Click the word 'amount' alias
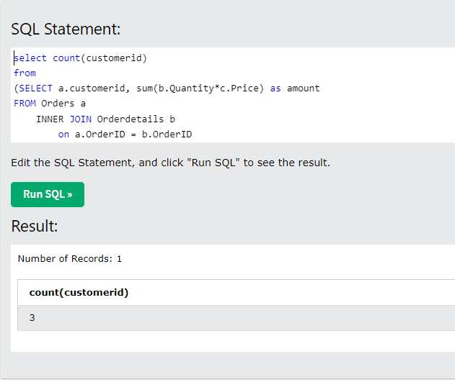The width and height of the screenshot is (455, 382). (x=304, y=88)
